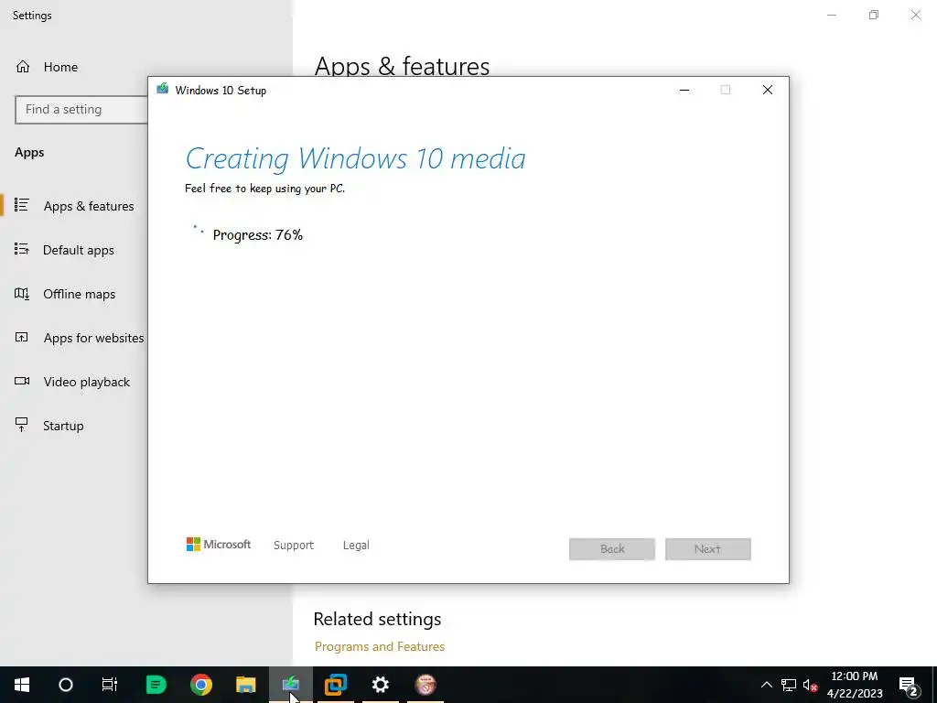Open Settings gear on the taskbar

click(x=380, y=685)
